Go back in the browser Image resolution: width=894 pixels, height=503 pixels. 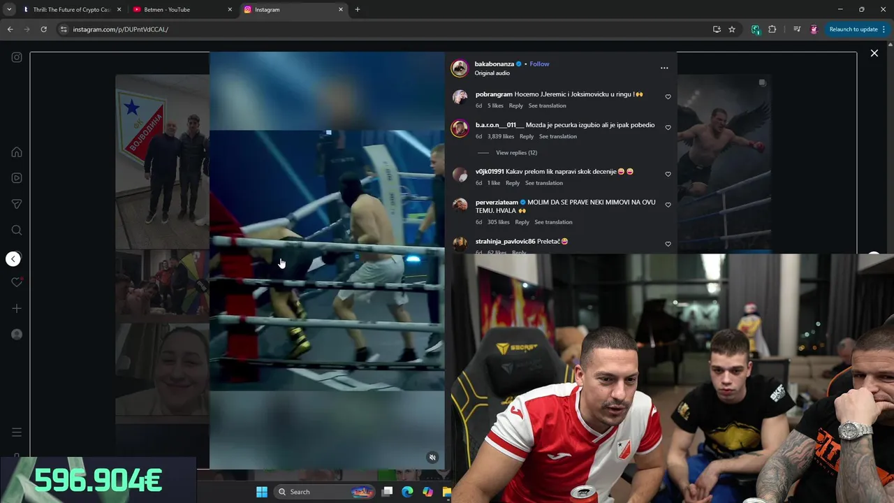(10, 29)
